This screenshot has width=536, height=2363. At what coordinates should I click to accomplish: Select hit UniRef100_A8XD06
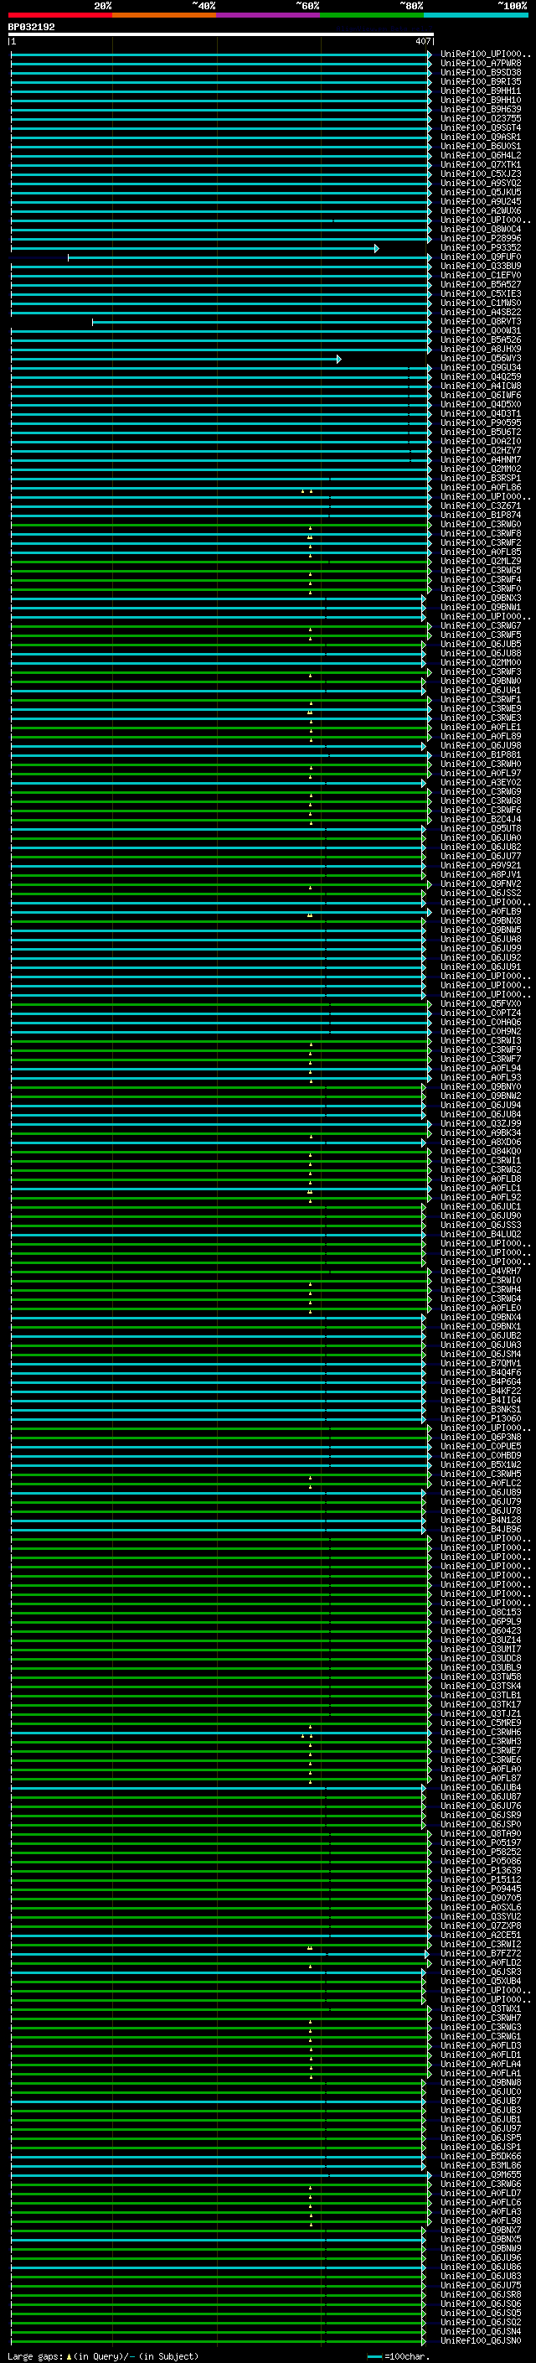(x=481, y=1142)
